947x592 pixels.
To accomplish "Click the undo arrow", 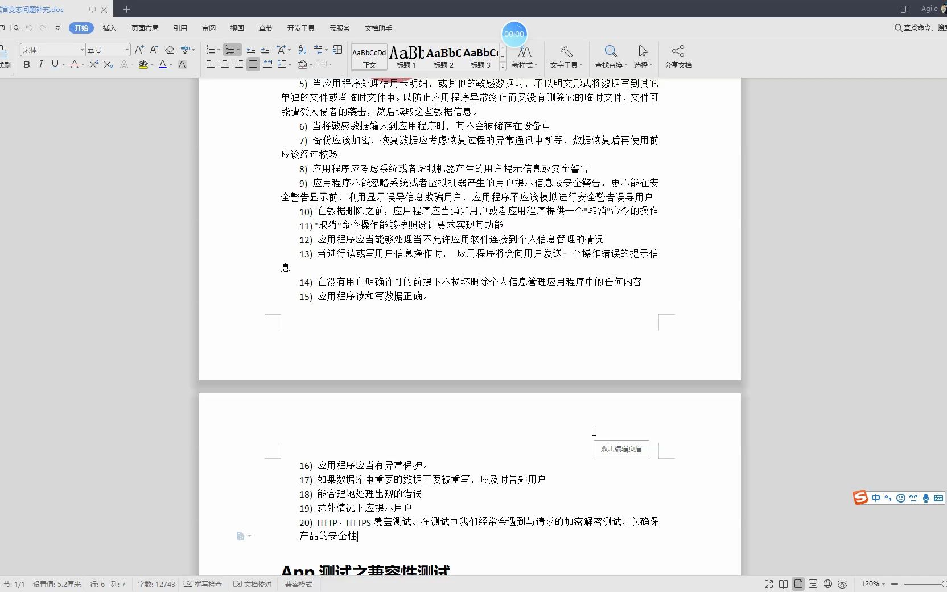I will [x=29, y=28].
